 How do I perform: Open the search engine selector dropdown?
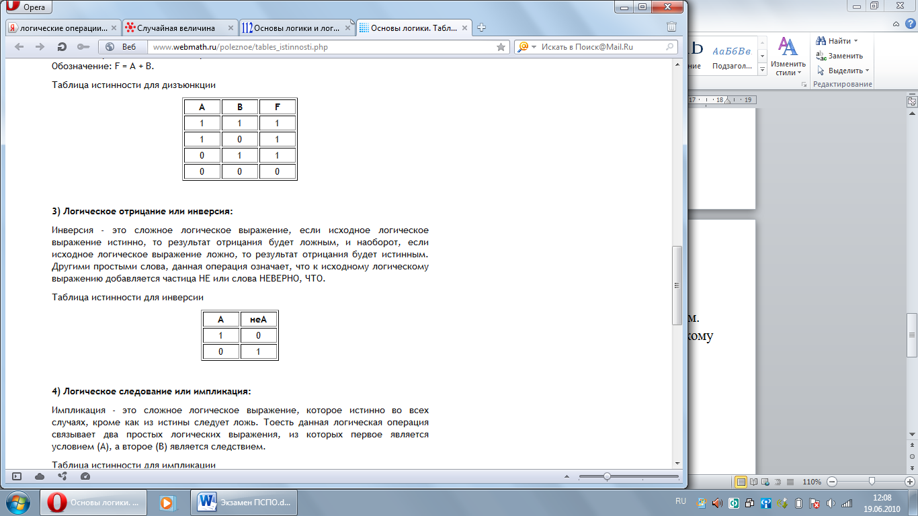point(528,47)
